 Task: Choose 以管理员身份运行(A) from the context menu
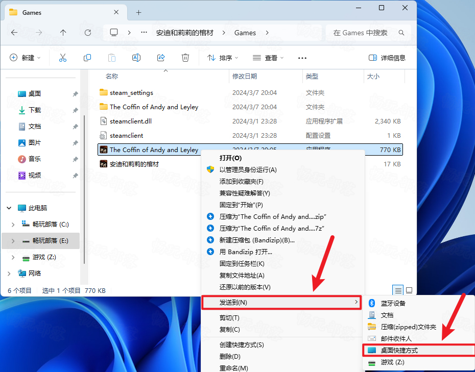tap(283, 169)
